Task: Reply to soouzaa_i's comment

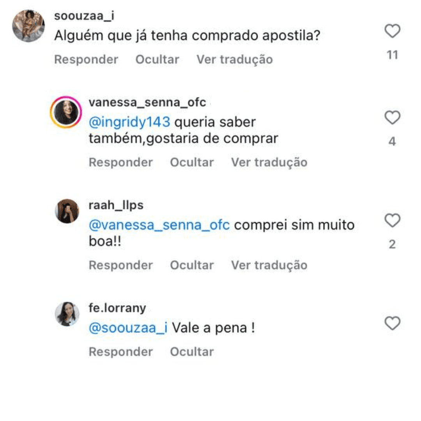Action: 86,60
